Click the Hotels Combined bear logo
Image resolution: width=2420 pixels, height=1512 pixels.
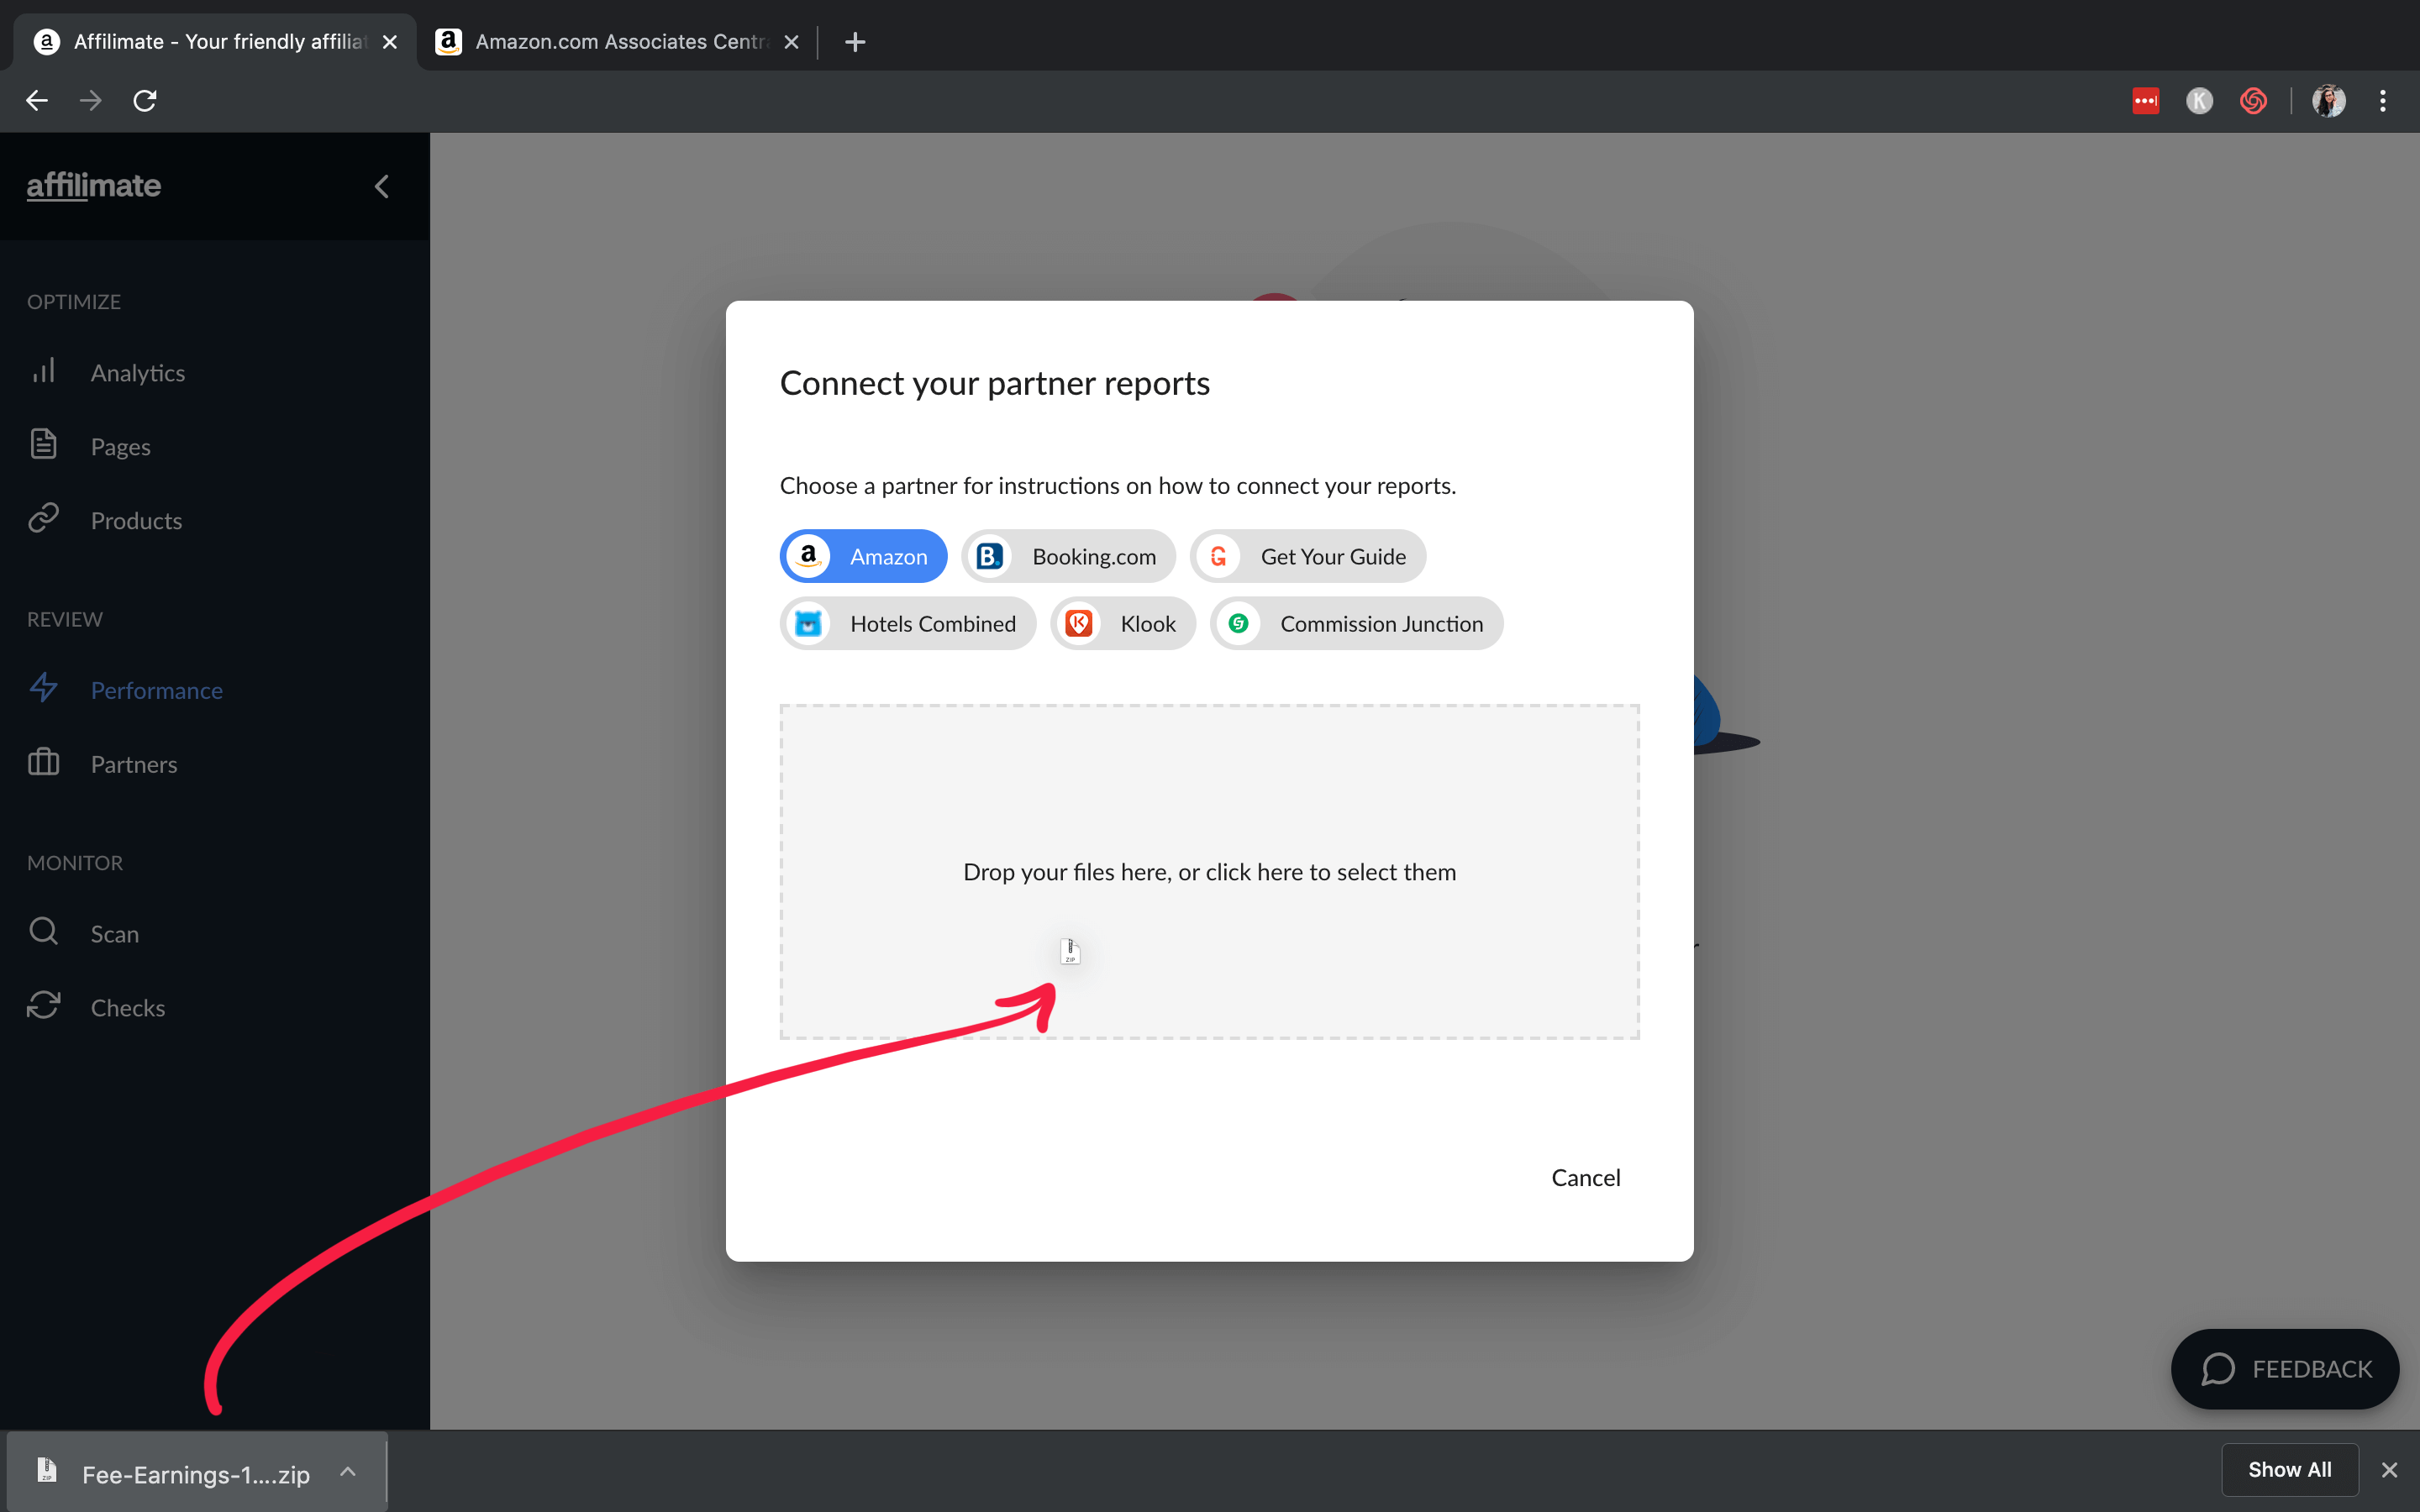click(808, 623)
